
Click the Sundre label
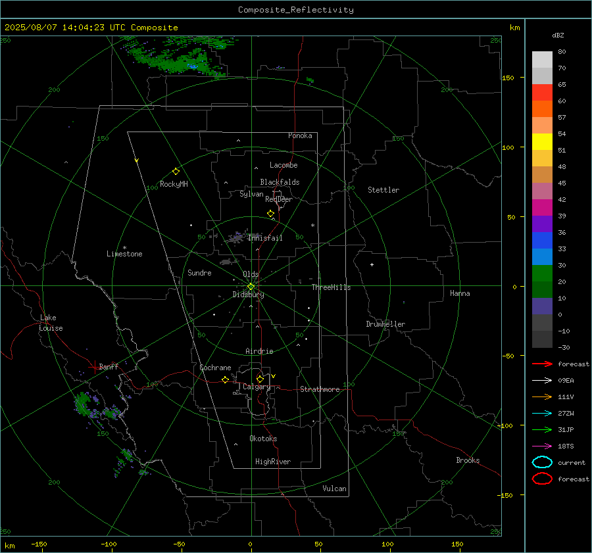pos(199,272)
